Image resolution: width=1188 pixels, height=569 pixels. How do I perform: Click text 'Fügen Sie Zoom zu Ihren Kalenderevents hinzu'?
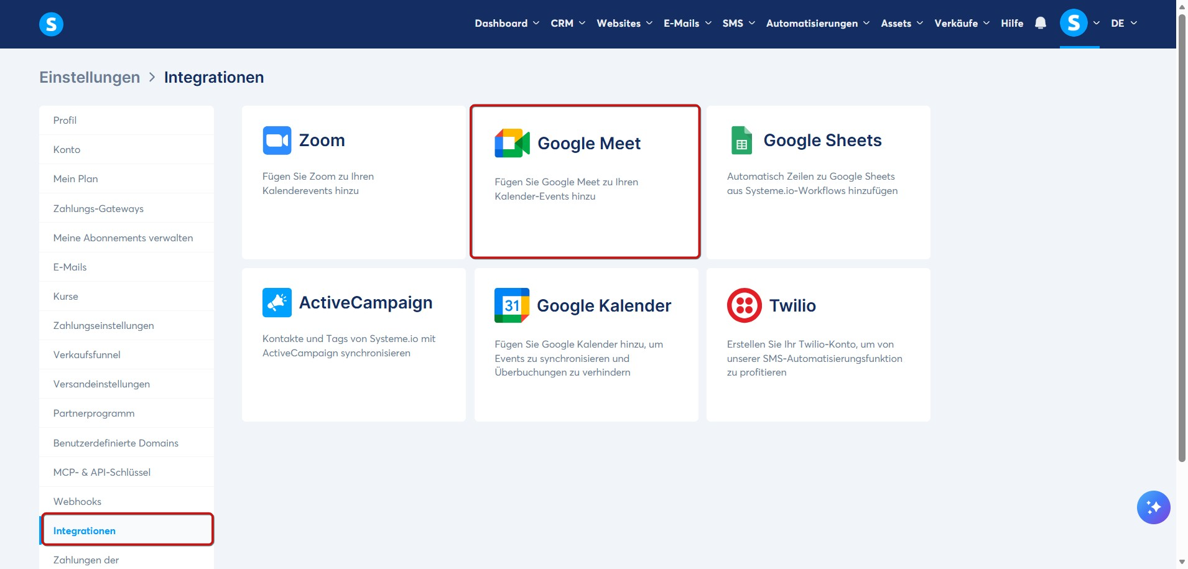click(x=318, y=183)
